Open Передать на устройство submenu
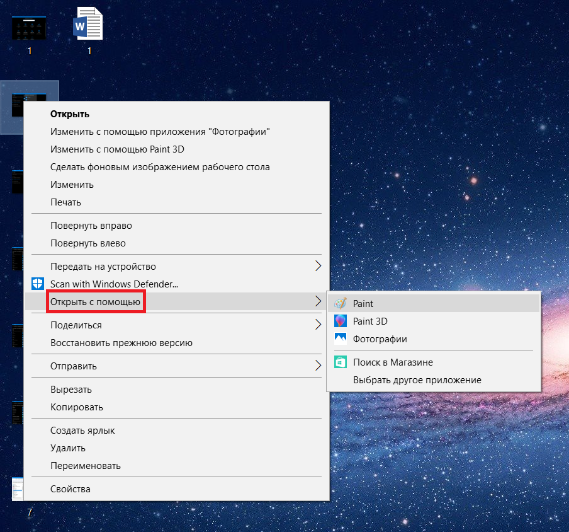The width and height of the screenshot is (569, 532). click(x=177, y=267)
